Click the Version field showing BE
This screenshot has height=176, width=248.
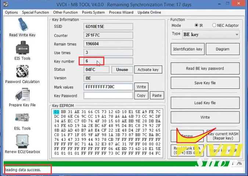[x=108, y=78]
